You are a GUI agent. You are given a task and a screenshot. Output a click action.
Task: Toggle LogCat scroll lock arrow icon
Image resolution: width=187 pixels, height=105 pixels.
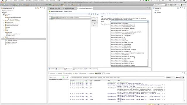click(x=183, y=78)
